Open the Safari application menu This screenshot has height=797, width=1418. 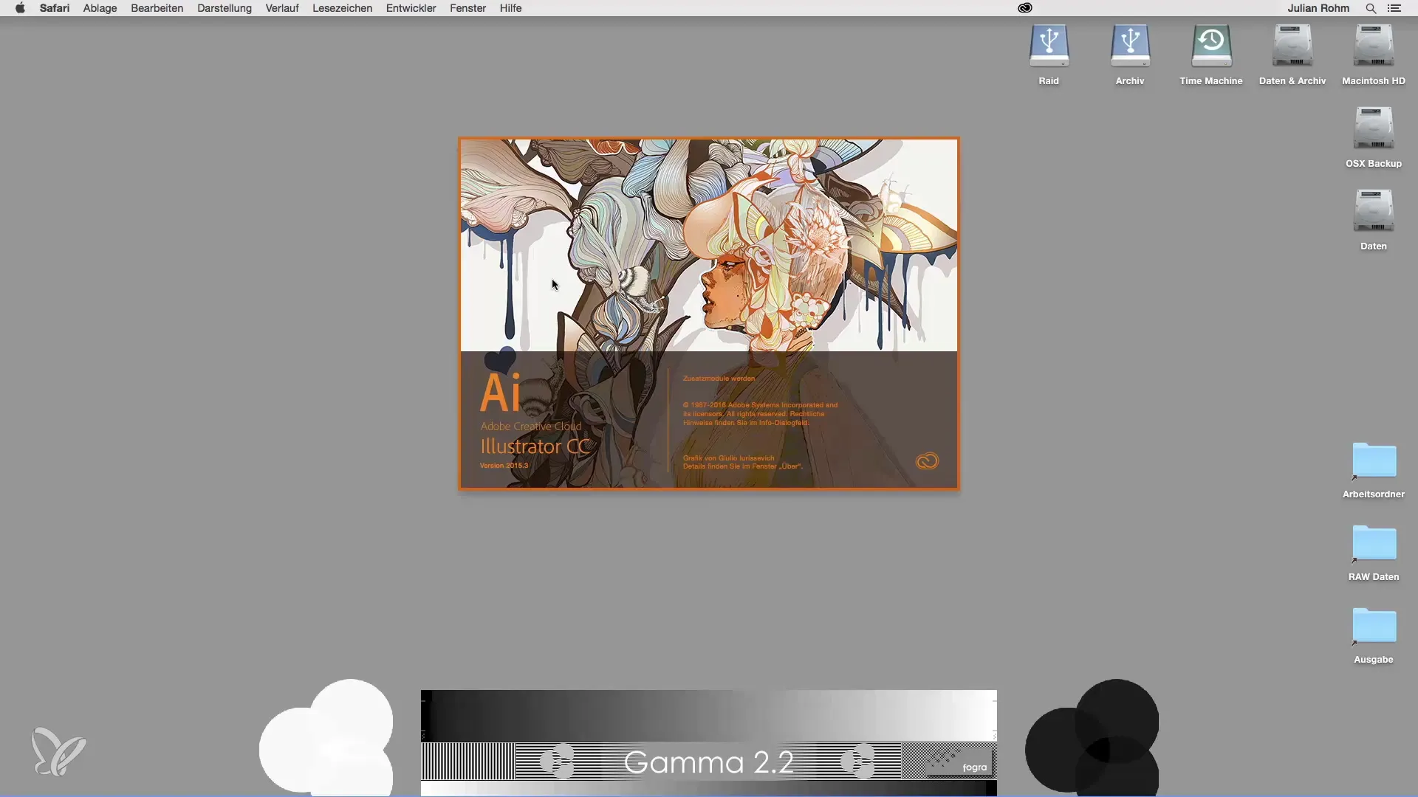55,8
